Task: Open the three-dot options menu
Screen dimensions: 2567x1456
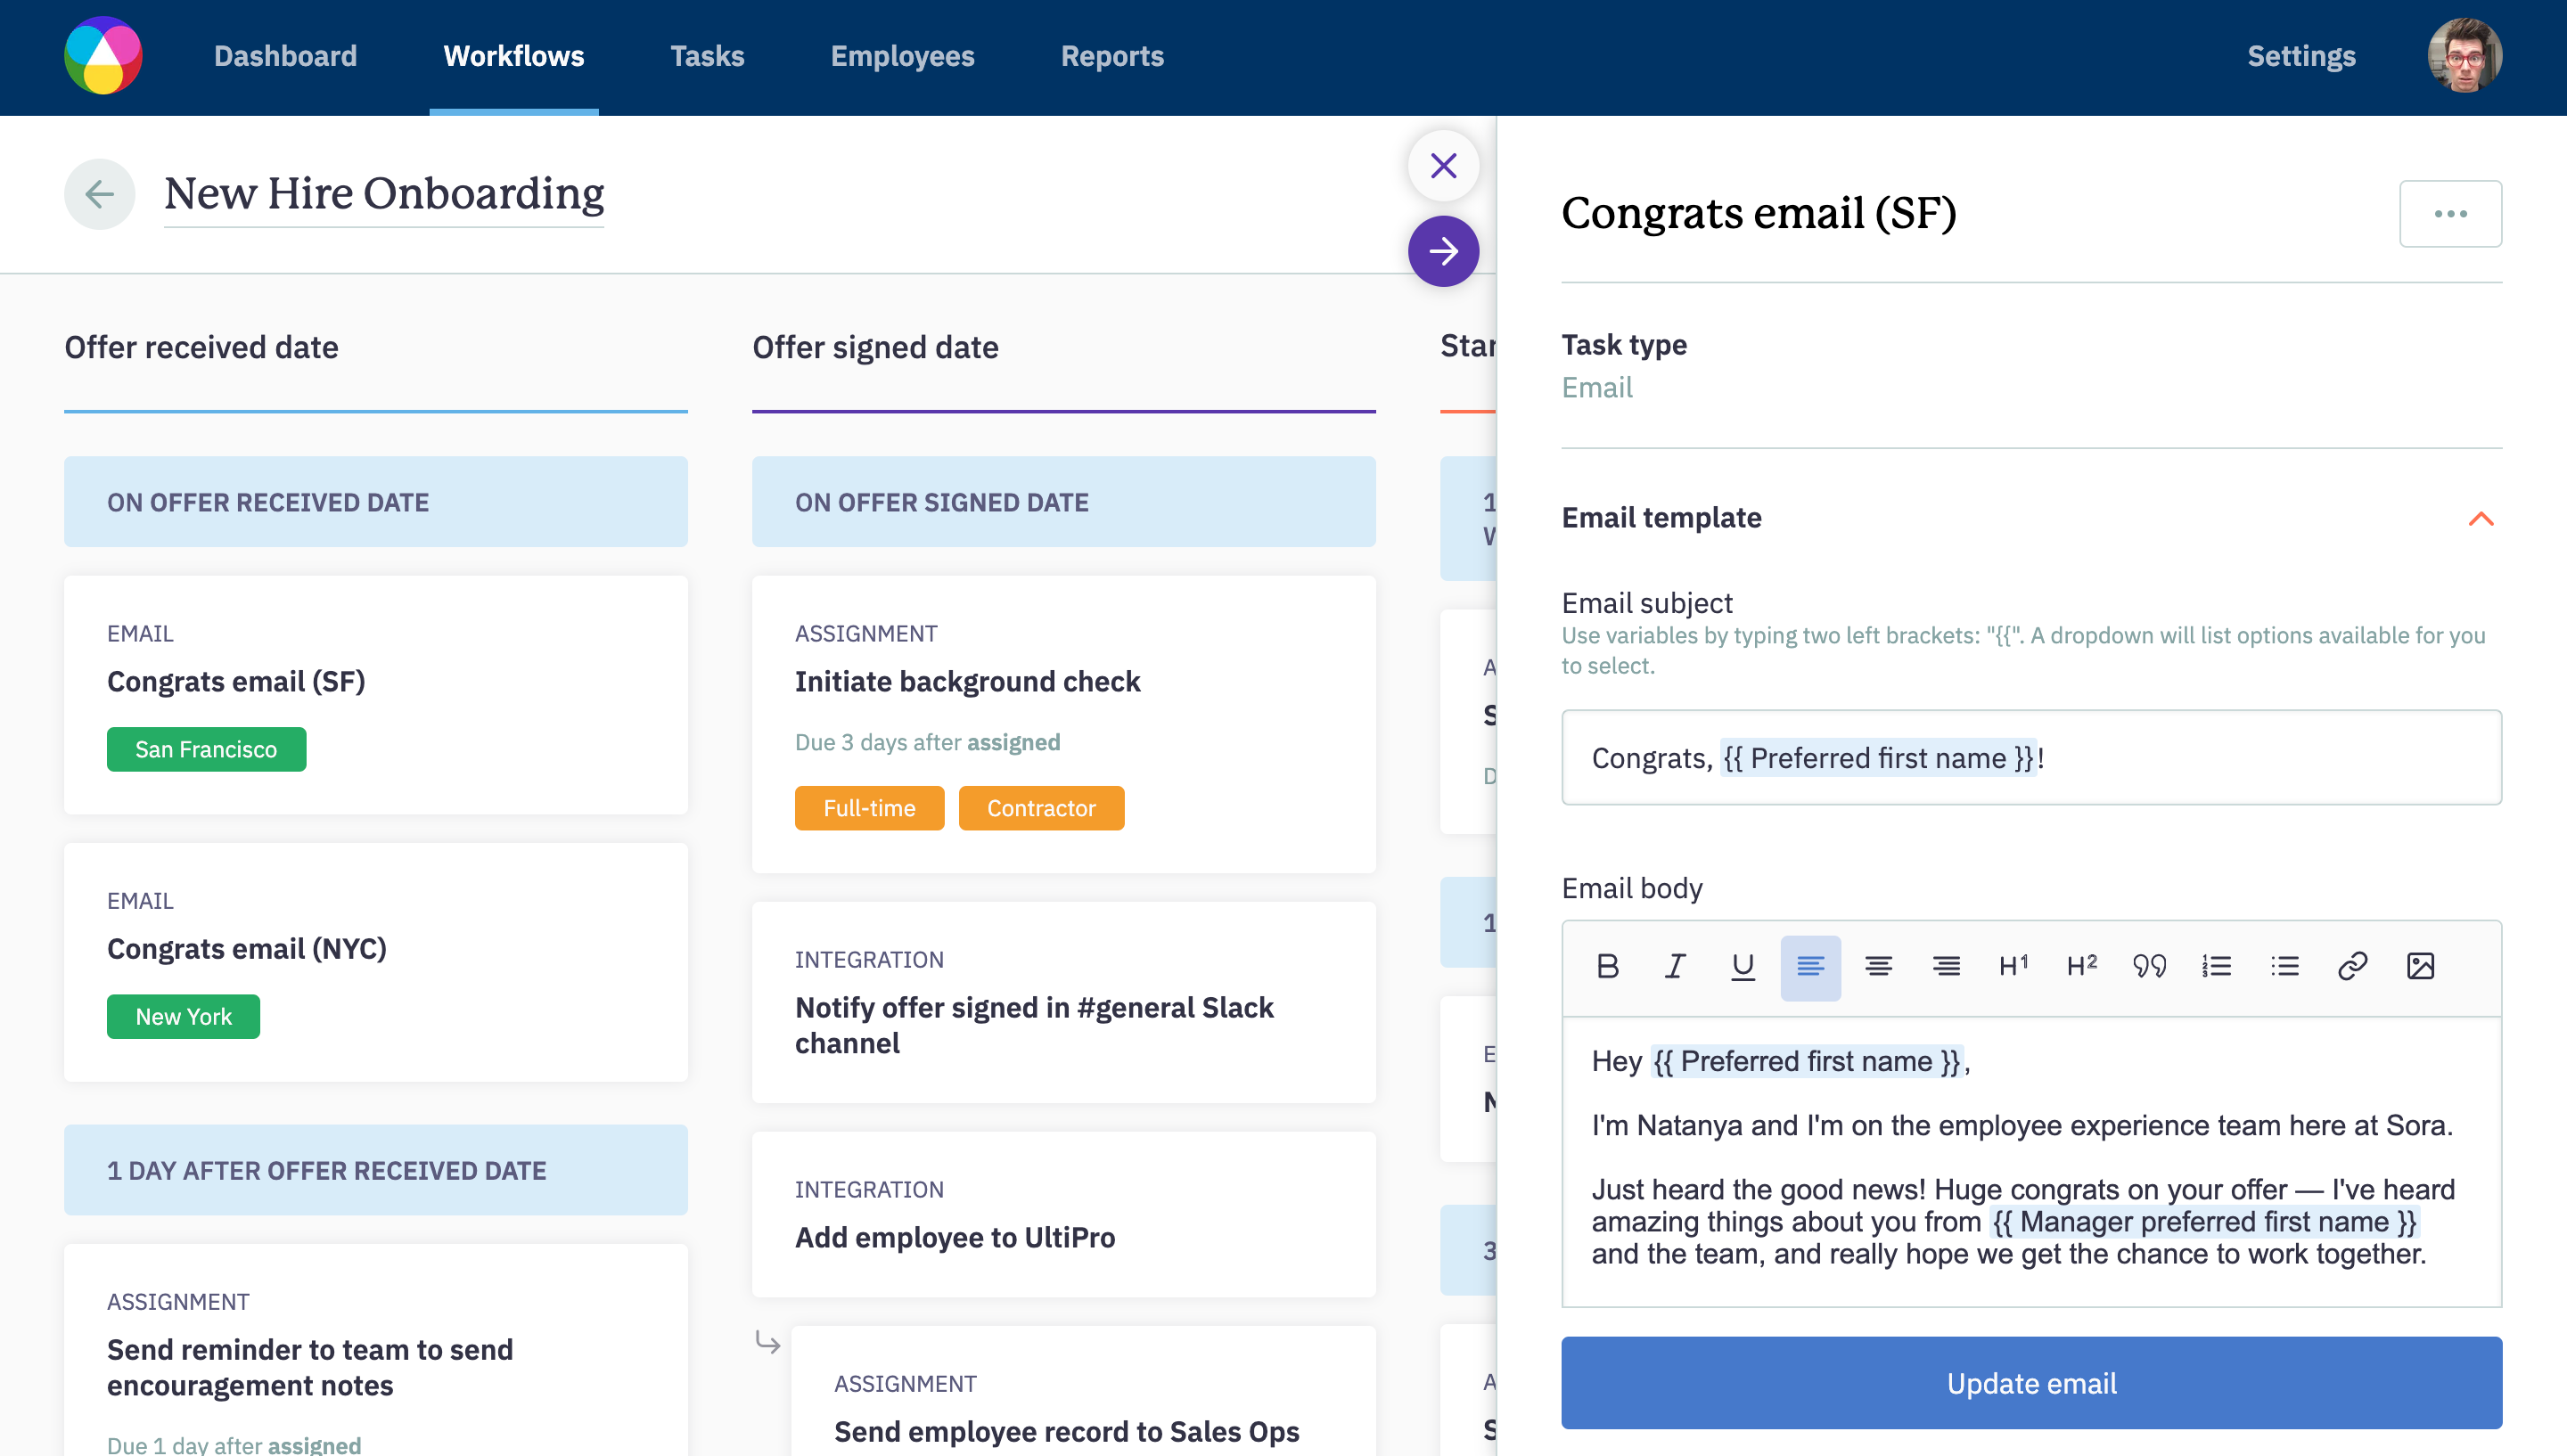Action: (x=2450, y=213)
